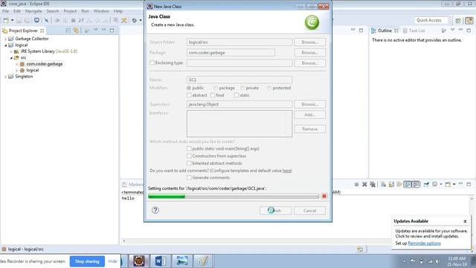Click the Word icon in the taskbar
Screen dimensions: 476x268
161,261
